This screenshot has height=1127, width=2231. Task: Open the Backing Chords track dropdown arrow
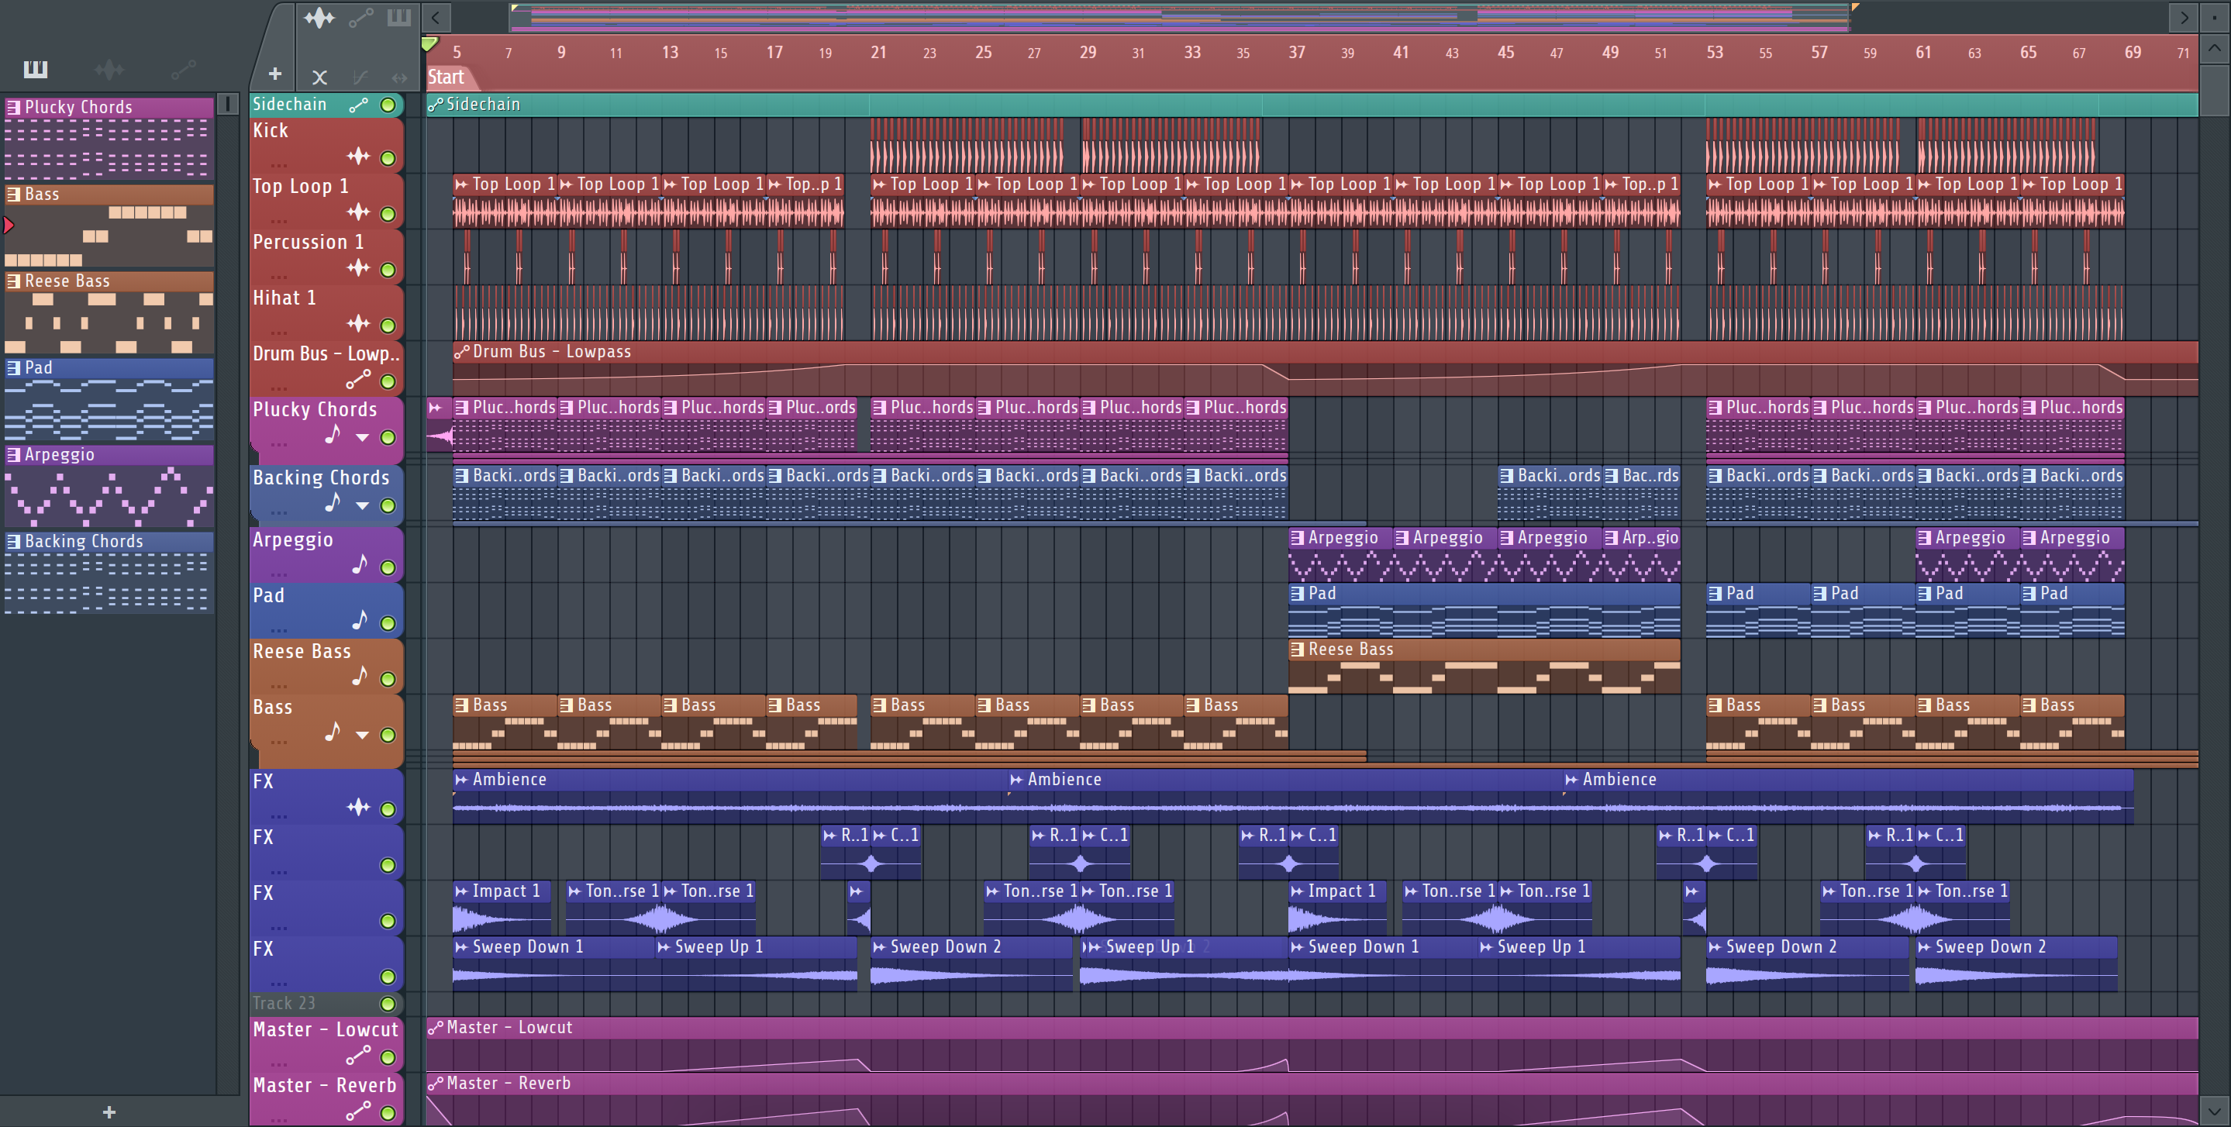(x=362, y=506)
